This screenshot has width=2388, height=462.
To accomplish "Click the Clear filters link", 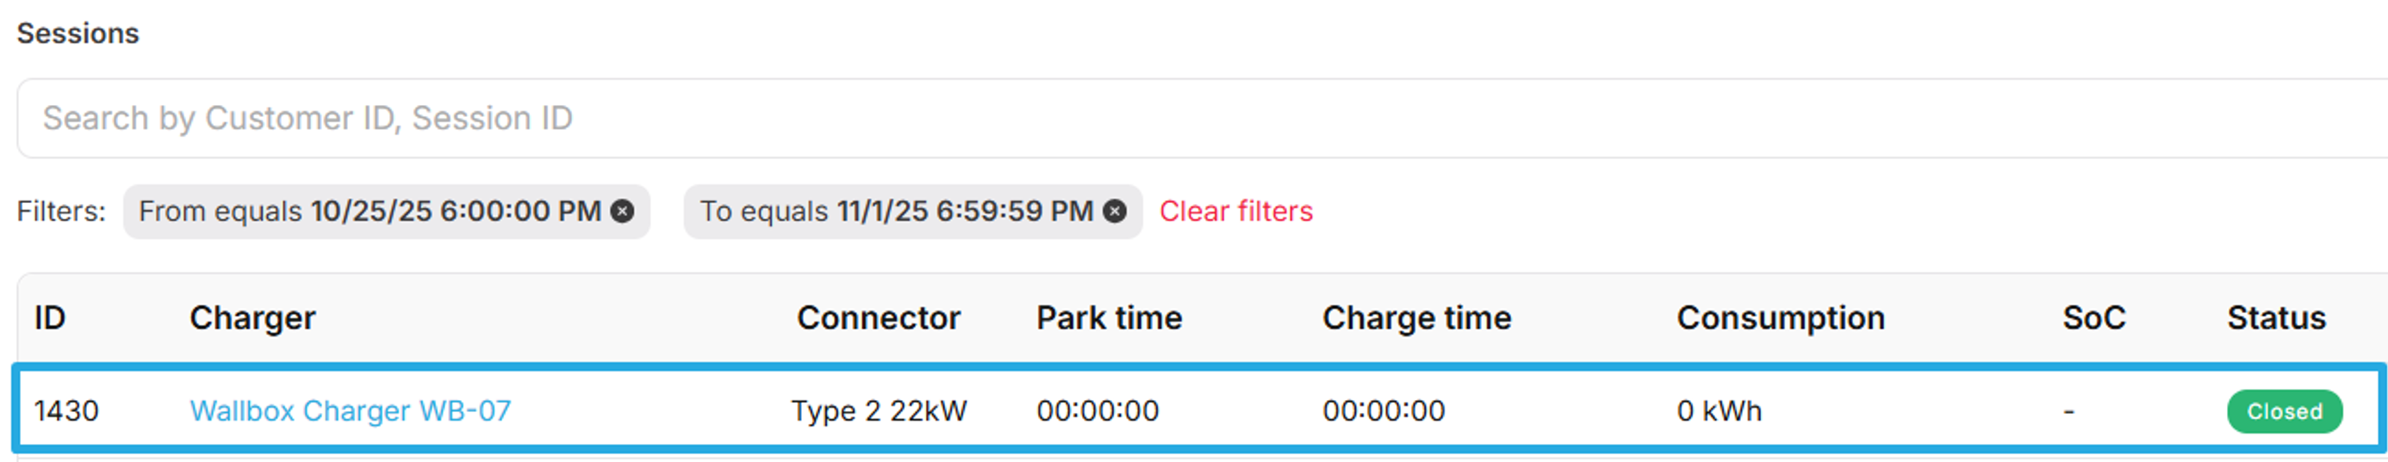I will (x=1235, y=212).
